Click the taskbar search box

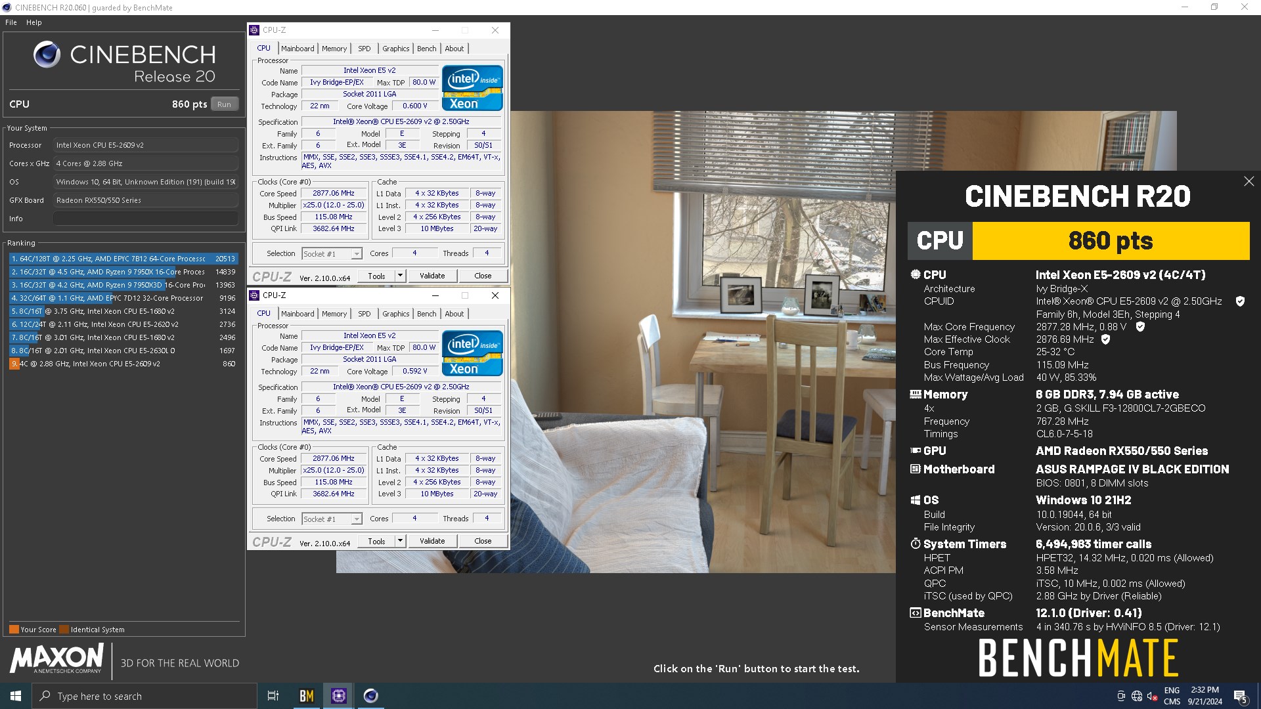[144, 696]
